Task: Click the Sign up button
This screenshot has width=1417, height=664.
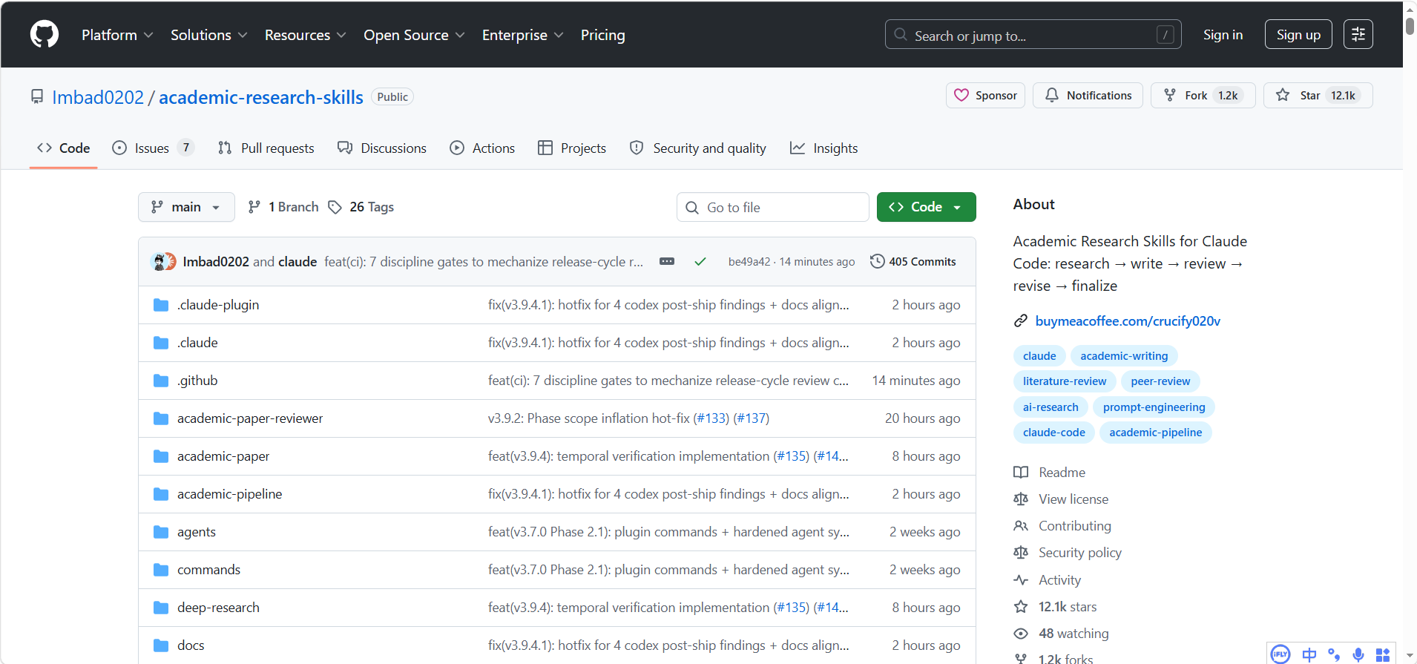Action: pyautogui.click(x=1298, y=34)
